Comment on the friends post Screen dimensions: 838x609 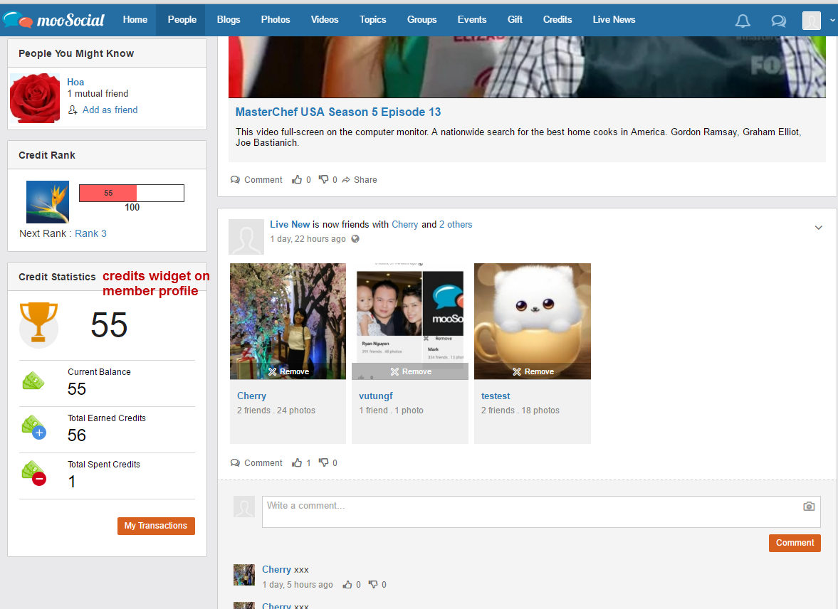(256, 463)
